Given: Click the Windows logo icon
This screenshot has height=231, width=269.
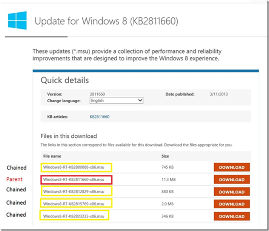Looking at the screenshot, I should point(17,20).
